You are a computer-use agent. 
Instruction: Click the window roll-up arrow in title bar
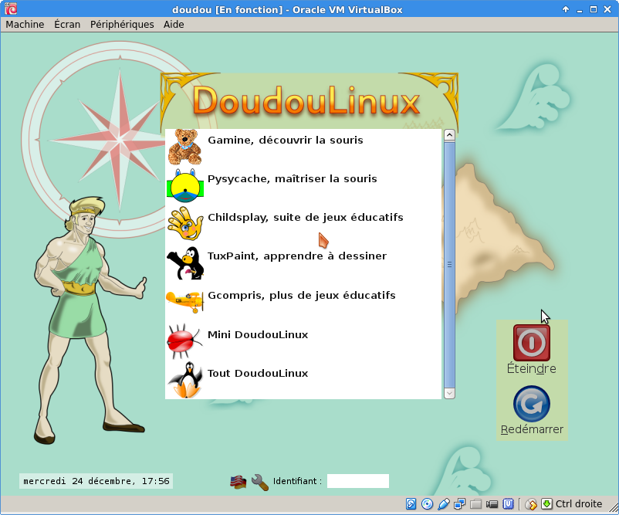click(x=566, y=9)
